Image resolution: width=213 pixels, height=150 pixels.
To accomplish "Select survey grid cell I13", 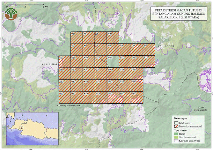I will [65, 97].
